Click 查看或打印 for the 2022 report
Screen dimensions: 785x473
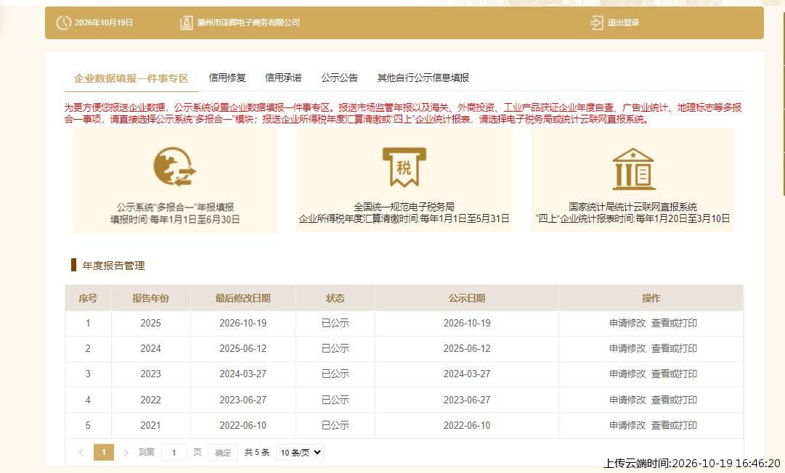click(x=674, y=400)
